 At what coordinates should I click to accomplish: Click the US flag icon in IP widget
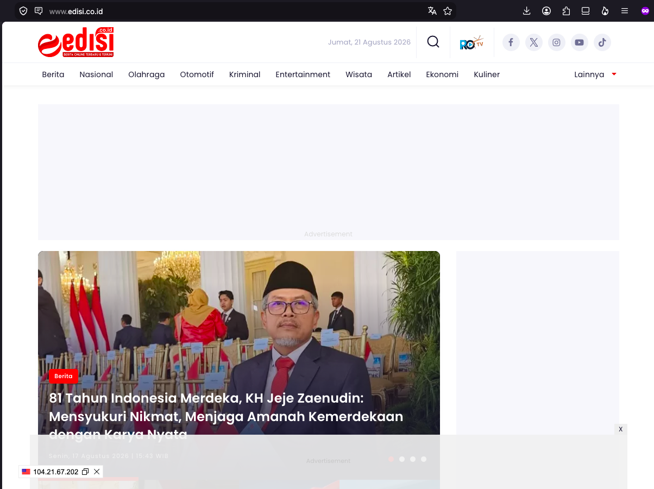(x=26, y=472)
